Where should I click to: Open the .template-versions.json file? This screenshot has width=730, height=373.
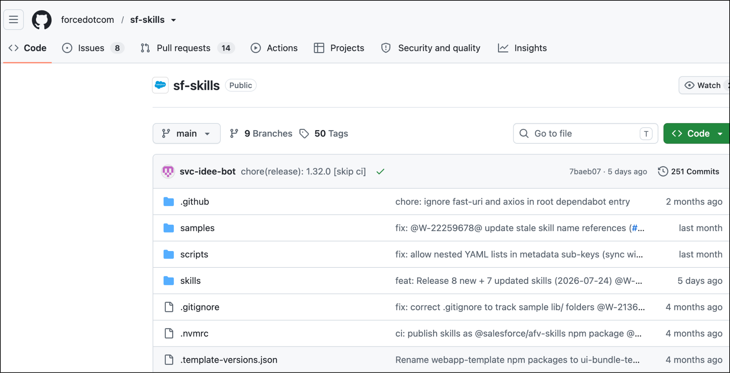tap(229, 360)
